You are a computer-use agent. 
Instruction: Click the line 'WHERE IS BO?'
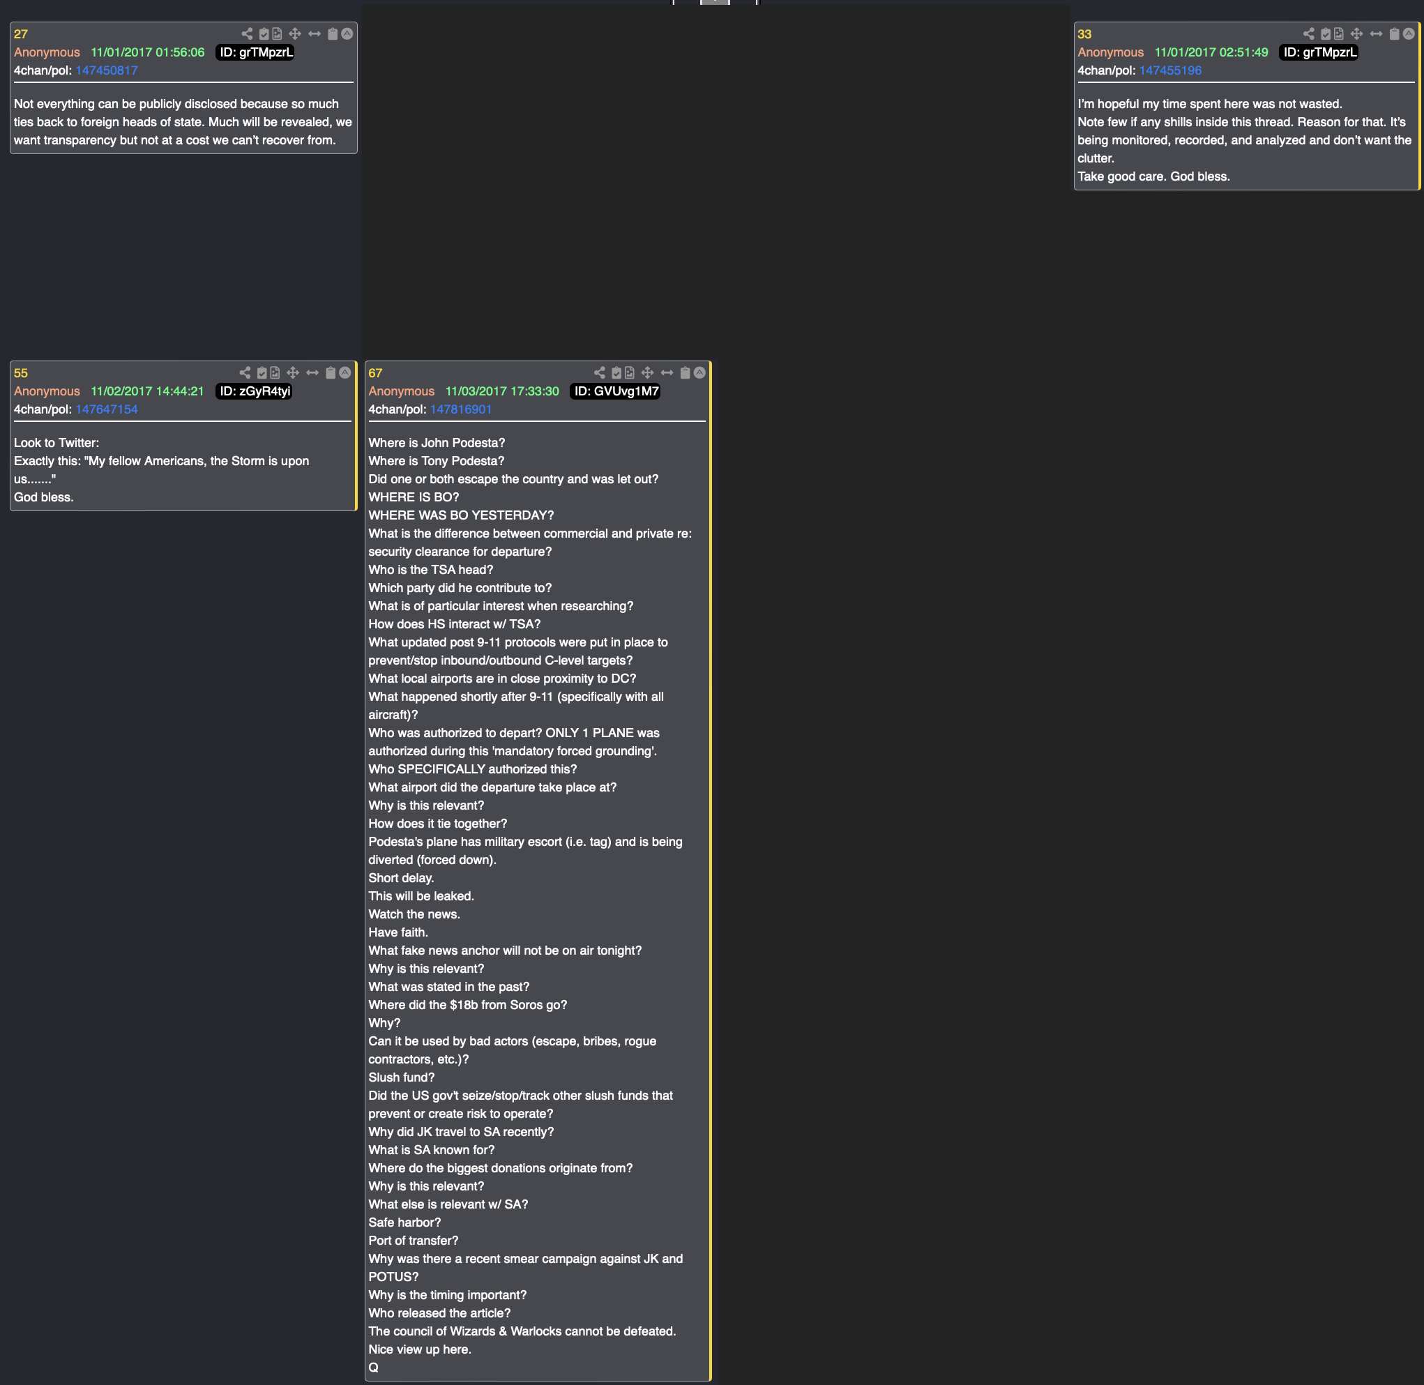coord(414,497)
